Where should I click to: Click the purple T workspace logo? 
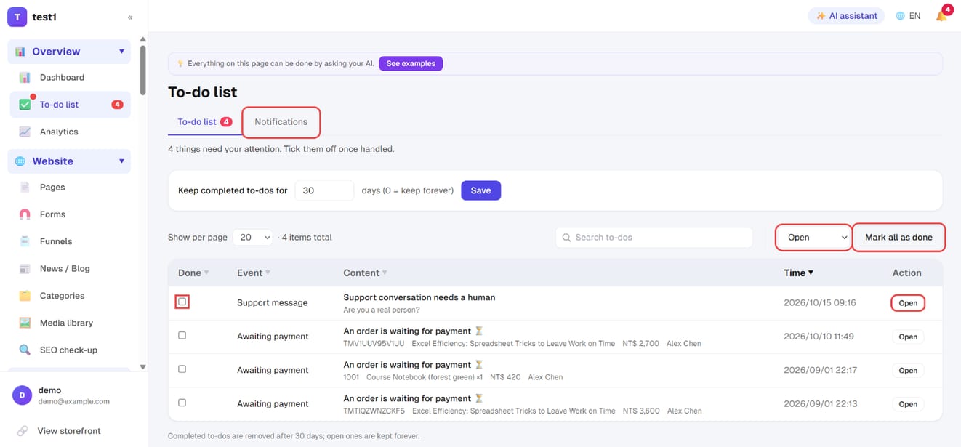pos(17,17)
